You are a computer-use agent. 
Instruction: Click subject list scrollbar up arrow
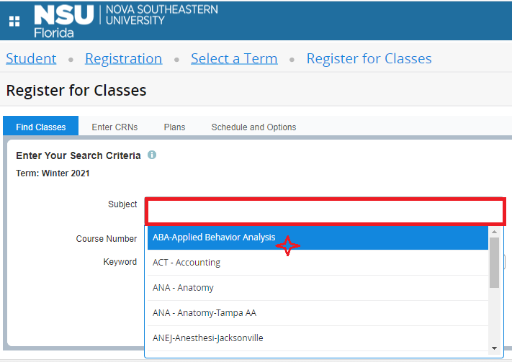pyautogui.click(x=495, y=232)
